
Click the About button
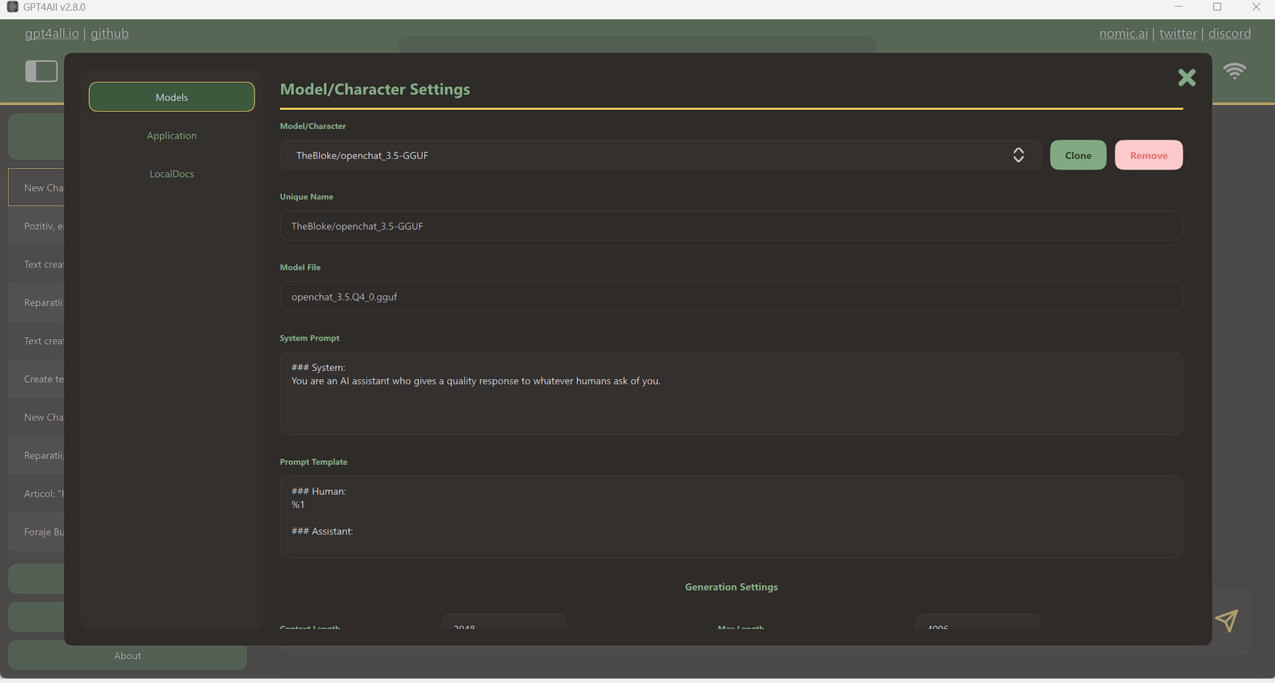pos(128,656)
